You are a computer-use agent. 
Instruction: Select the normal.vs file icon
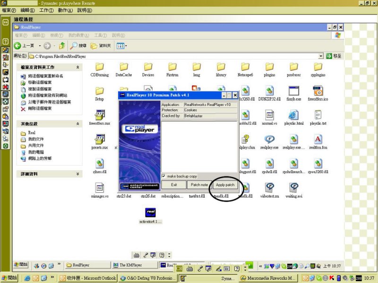pyautogui.click(x=269, y=115)
